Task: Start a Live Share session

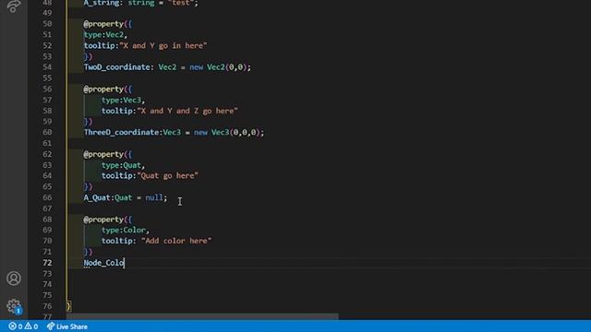Action: [x=67, y=326]
